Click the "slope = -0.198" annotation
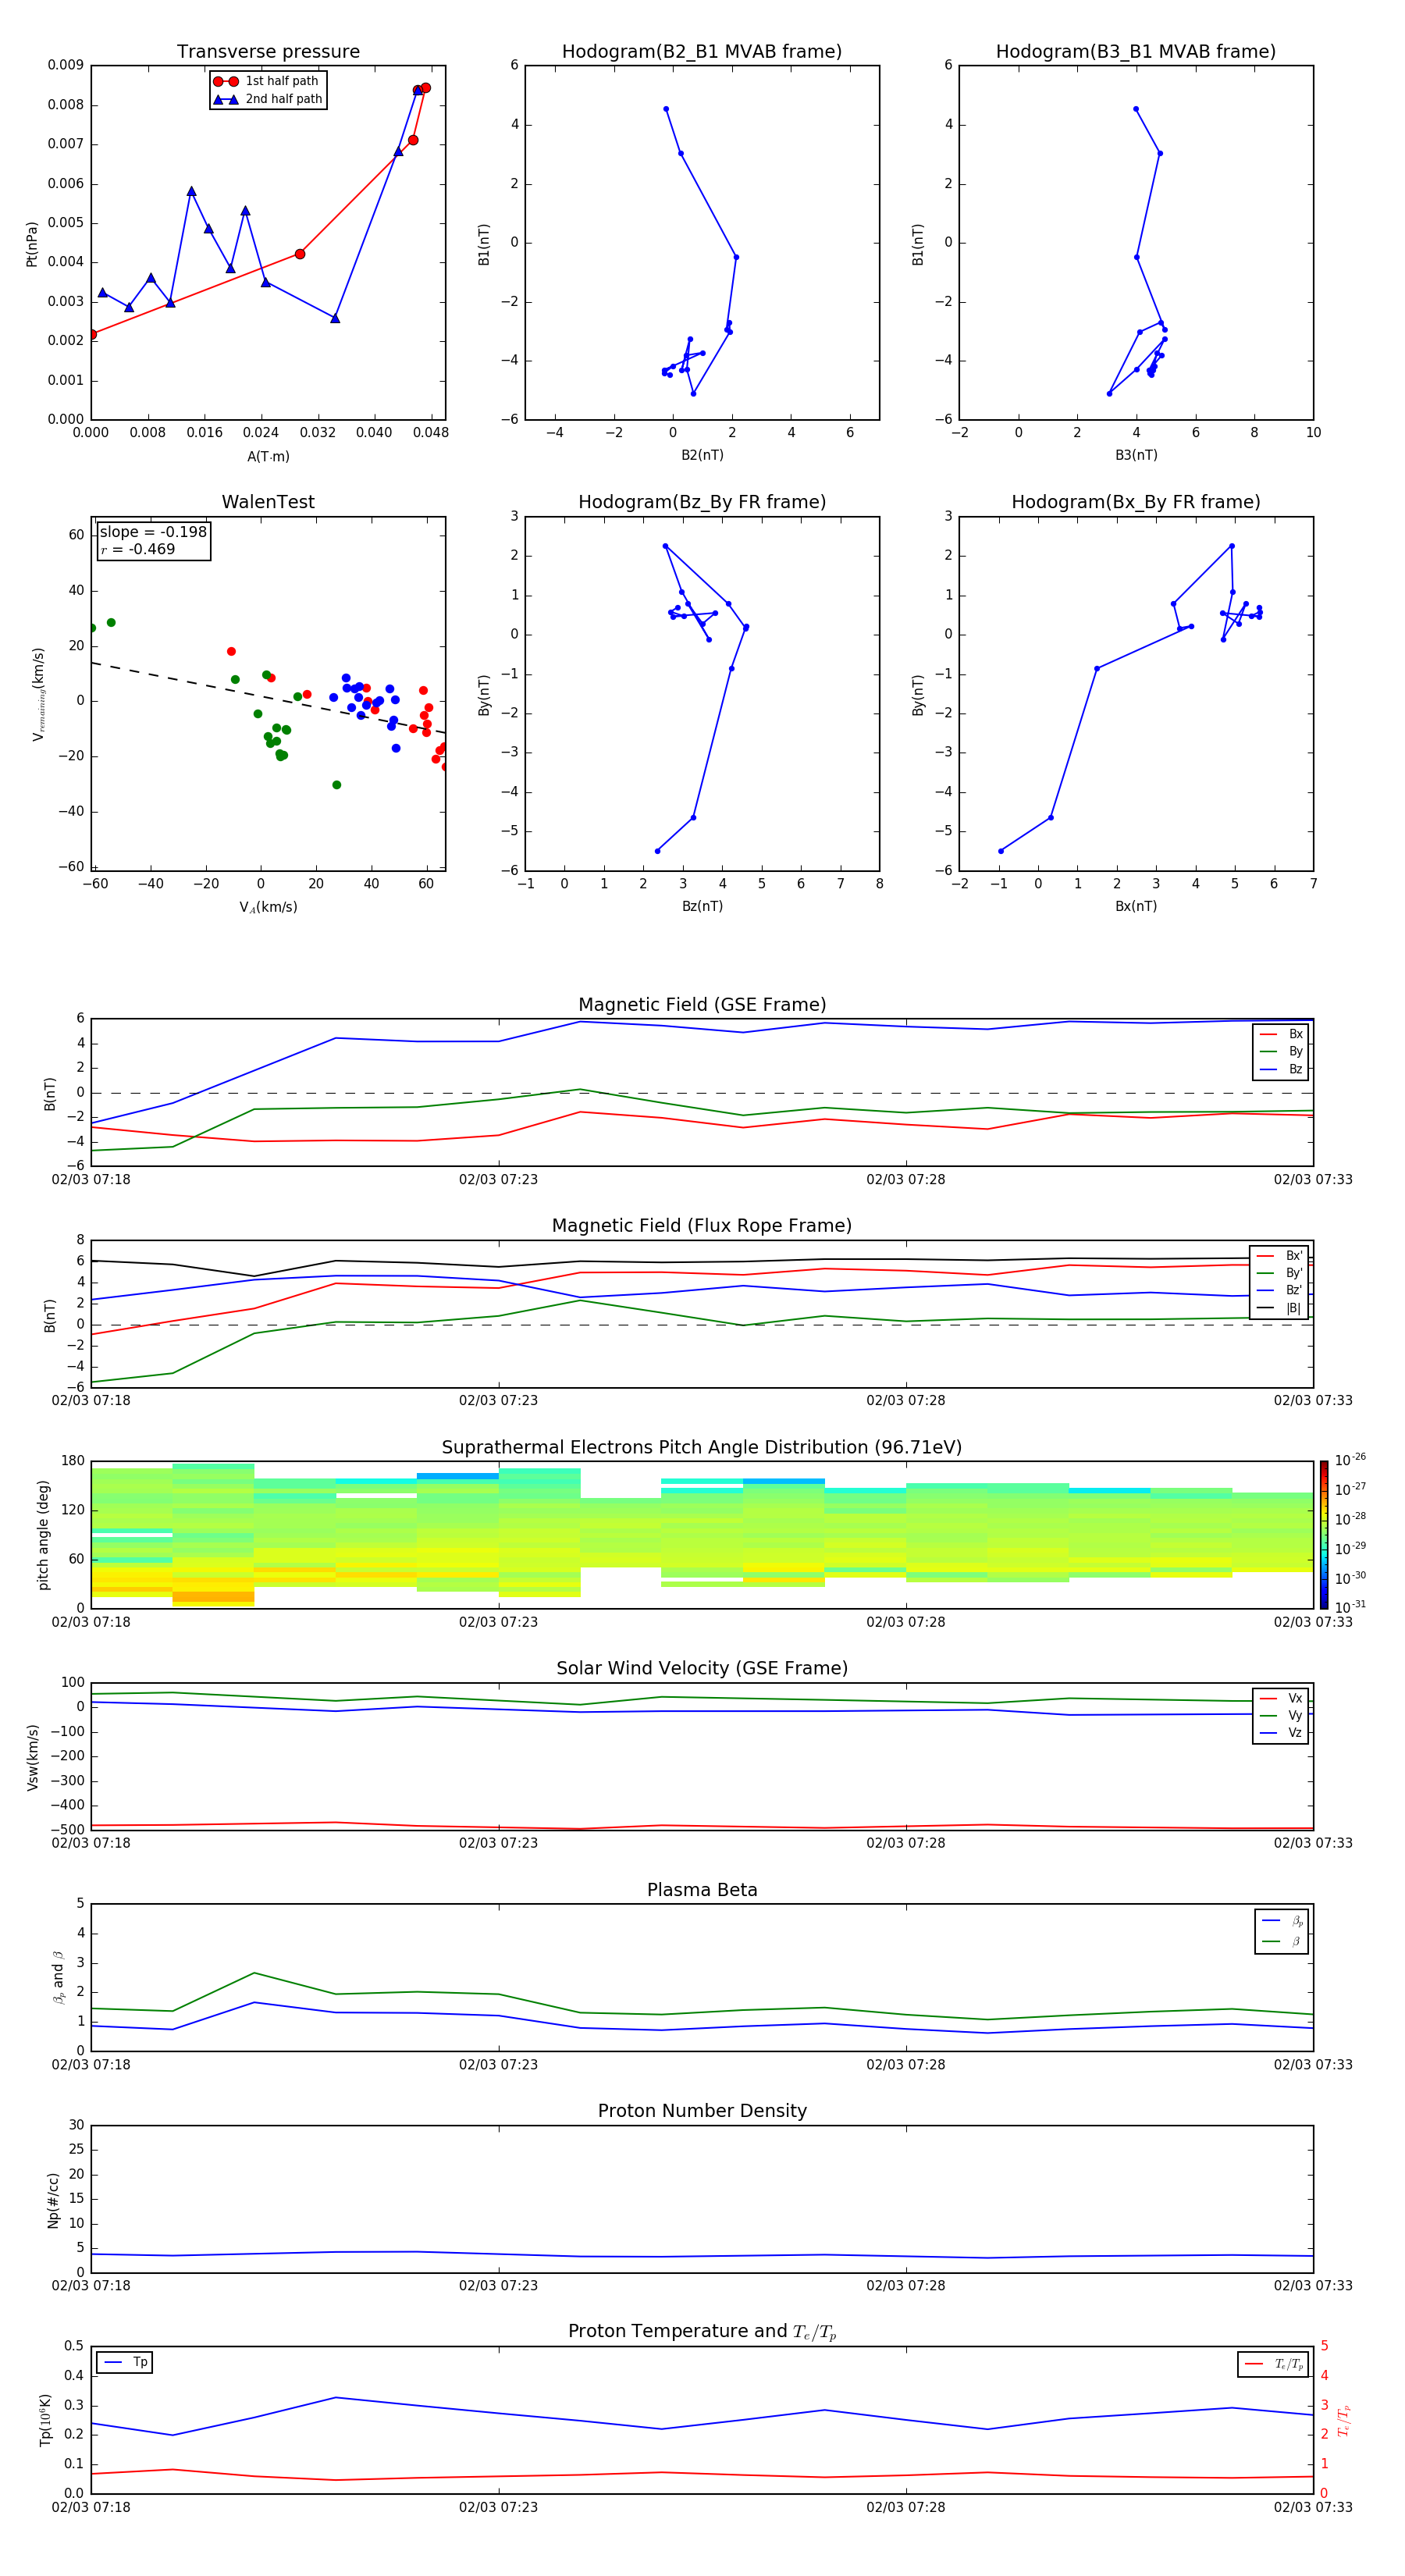 coord(153,532)
